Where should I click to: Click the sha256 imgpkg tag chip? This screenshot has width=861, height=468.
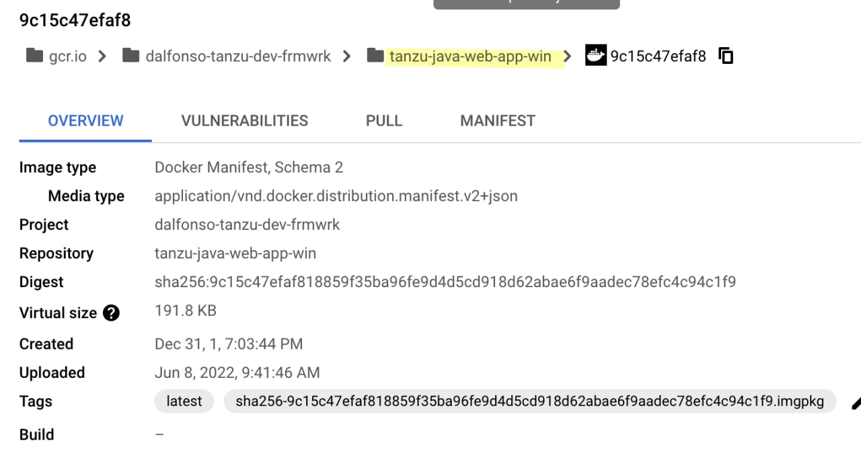click(x=529, y=401)
